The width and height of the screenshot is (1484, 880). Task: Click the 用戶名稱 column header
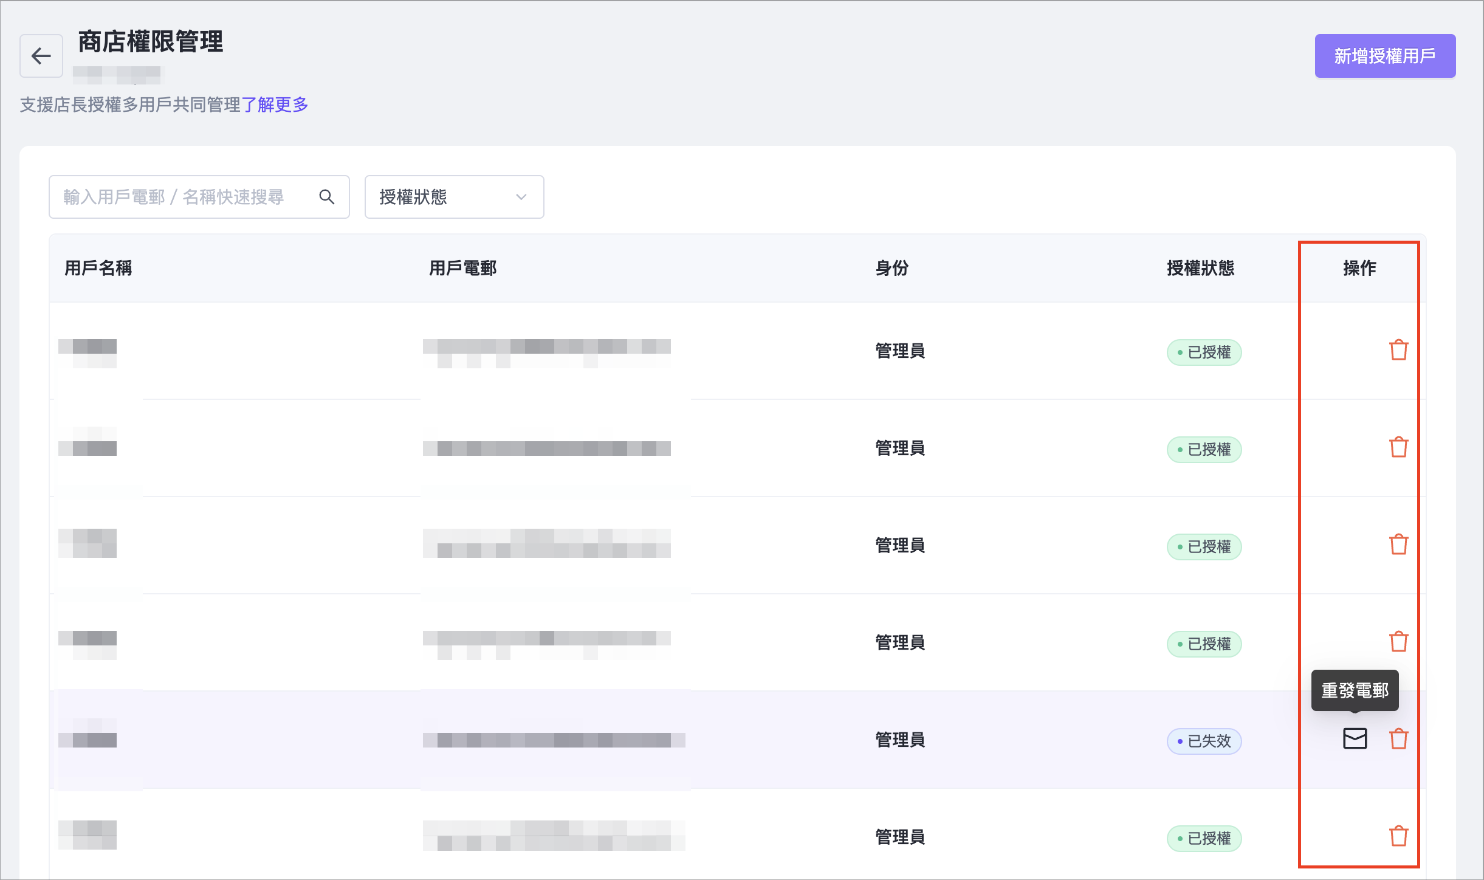pyautogui.click(x=98, y=268)
